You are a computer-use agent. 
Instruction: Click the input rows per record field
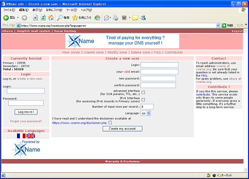pos(147,107)
